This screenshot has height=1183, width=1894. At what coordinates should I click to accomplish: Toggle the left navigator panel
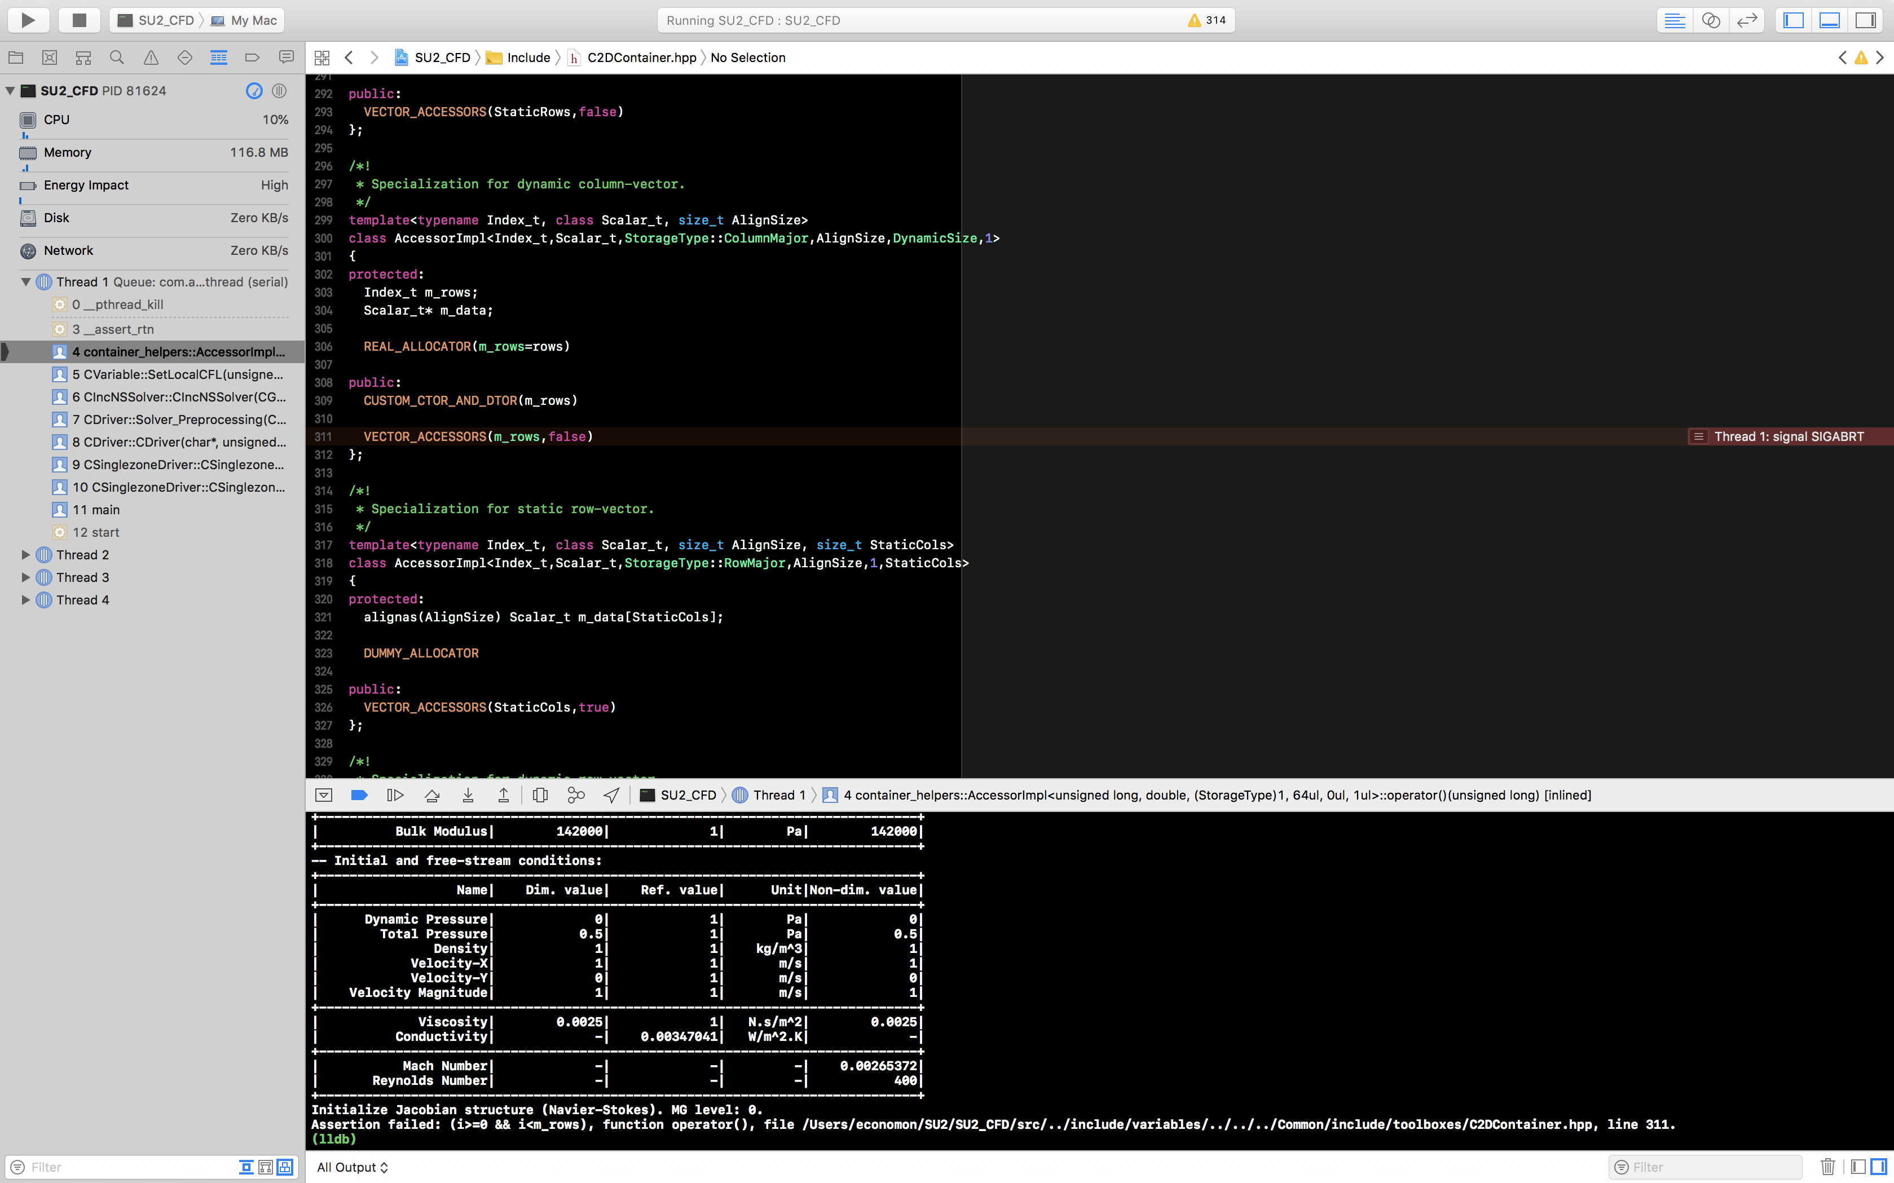pos(1793,20)
